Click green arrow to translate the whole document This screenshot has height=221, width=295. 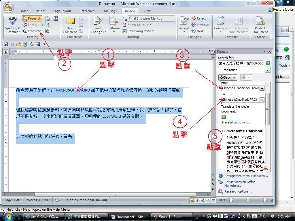(x=224, y=117)
